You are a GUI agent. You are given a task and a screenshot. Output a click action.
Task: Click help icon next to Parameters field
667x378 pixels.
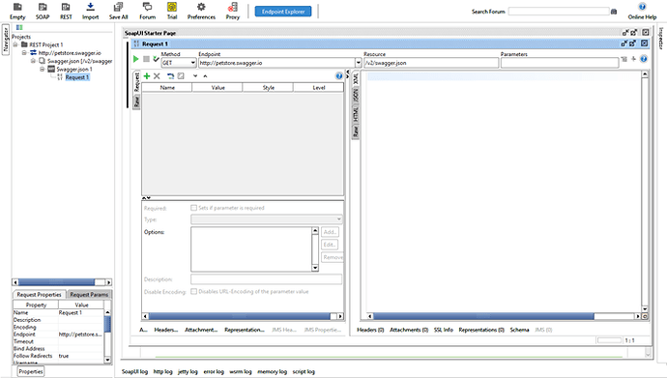[644, 59]
